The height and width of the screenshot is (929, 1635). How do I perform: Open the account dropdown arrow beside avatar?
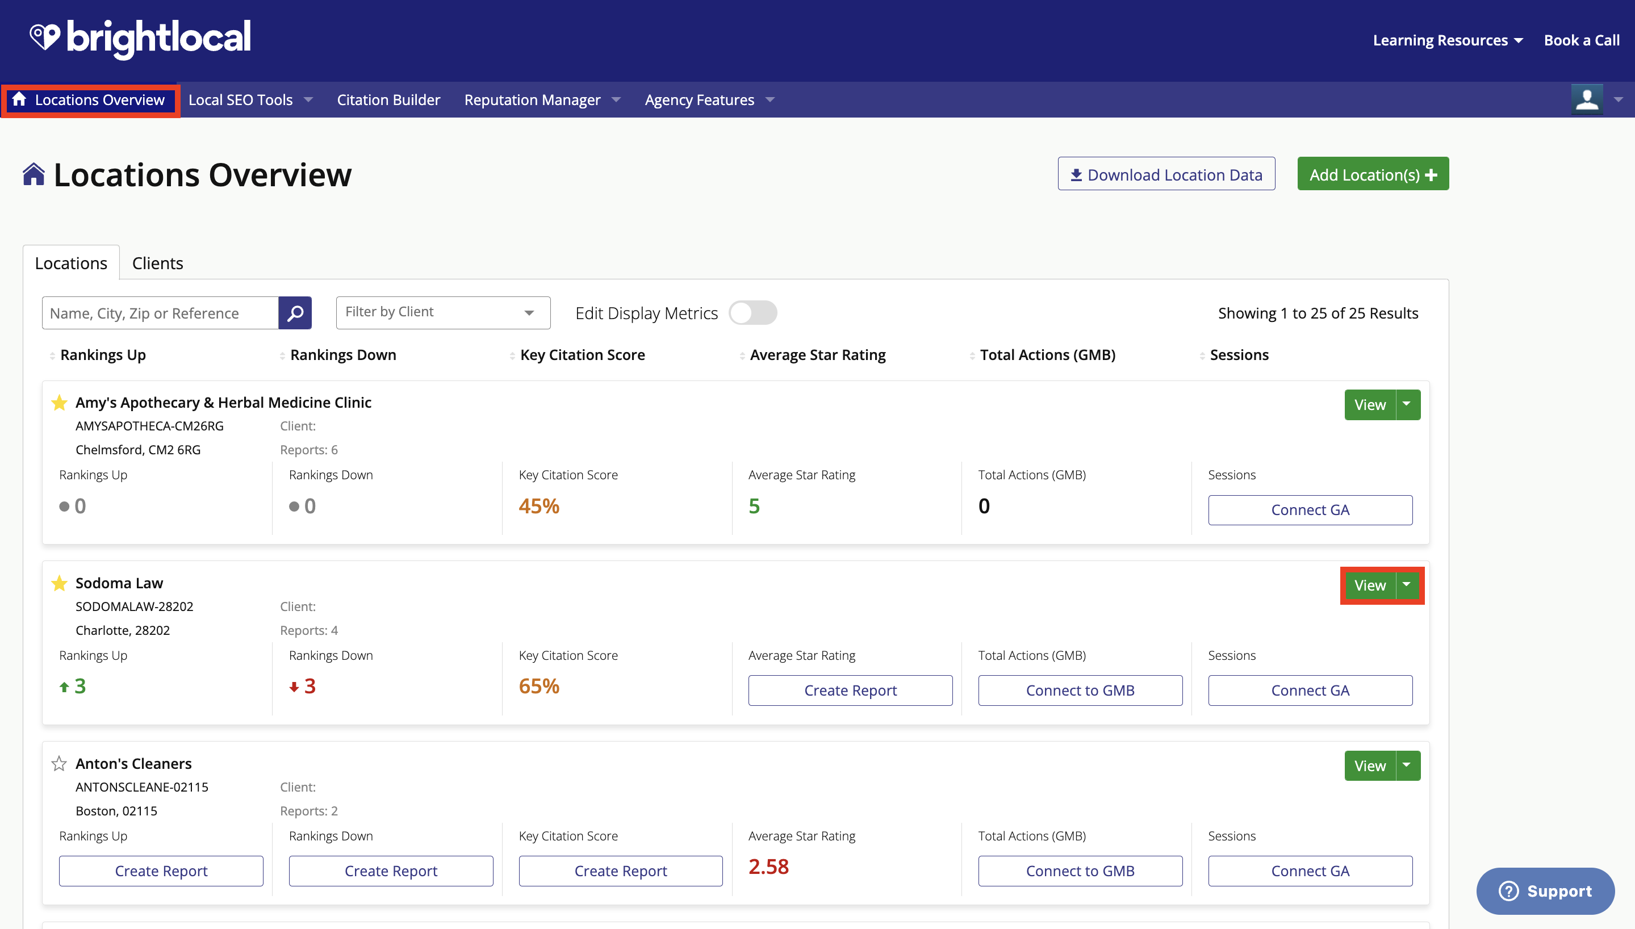[1619, 99]
